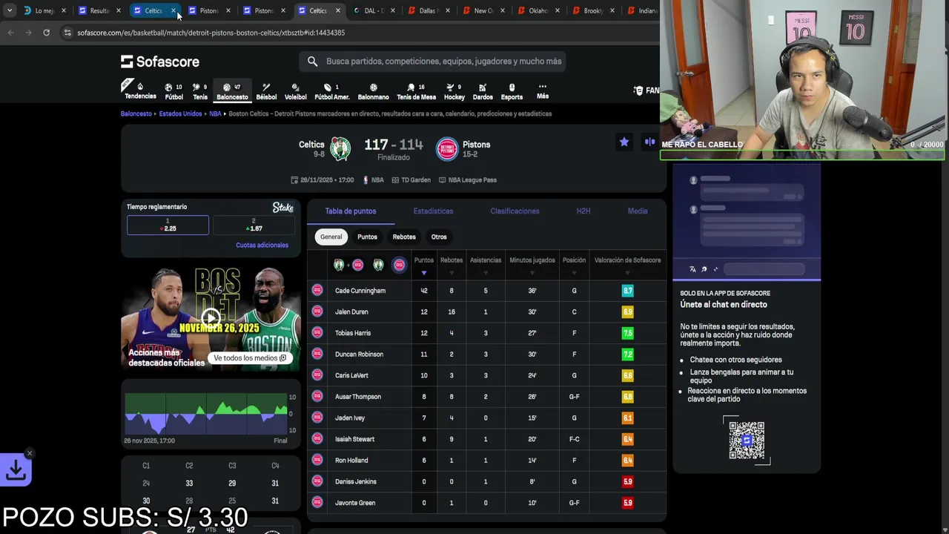
Task: Click the browser address bar URL
Action: click(x=211, y=33)
